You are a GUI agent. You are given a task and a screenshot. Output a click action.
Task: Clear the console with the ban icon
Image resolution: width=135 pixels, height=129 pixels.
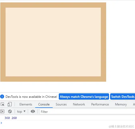(10, 112)
